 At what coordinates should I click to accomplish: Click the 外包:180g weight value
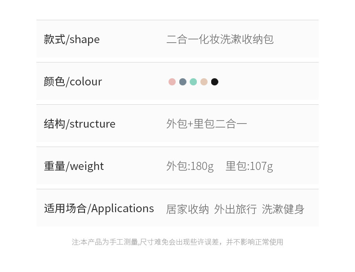[190, 166]
